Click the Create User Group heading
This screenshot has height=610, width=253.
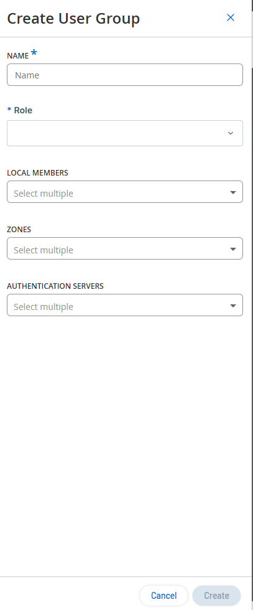[73, 19]
